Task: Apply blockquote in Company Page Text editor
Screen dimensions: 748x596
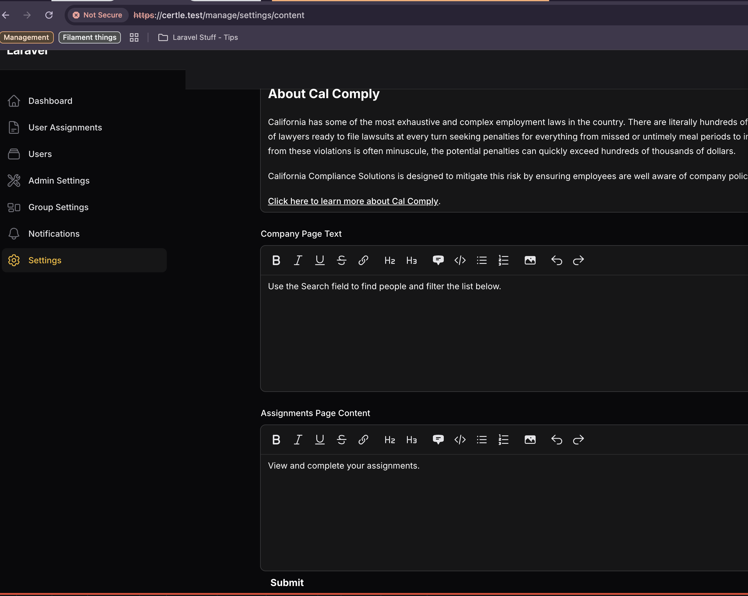Action: point(438,260)
